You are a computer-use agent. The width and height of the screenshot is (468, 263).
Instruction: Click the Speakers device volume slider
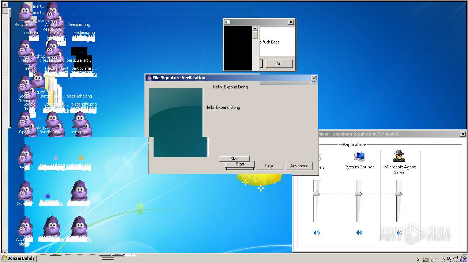(316, 194)
